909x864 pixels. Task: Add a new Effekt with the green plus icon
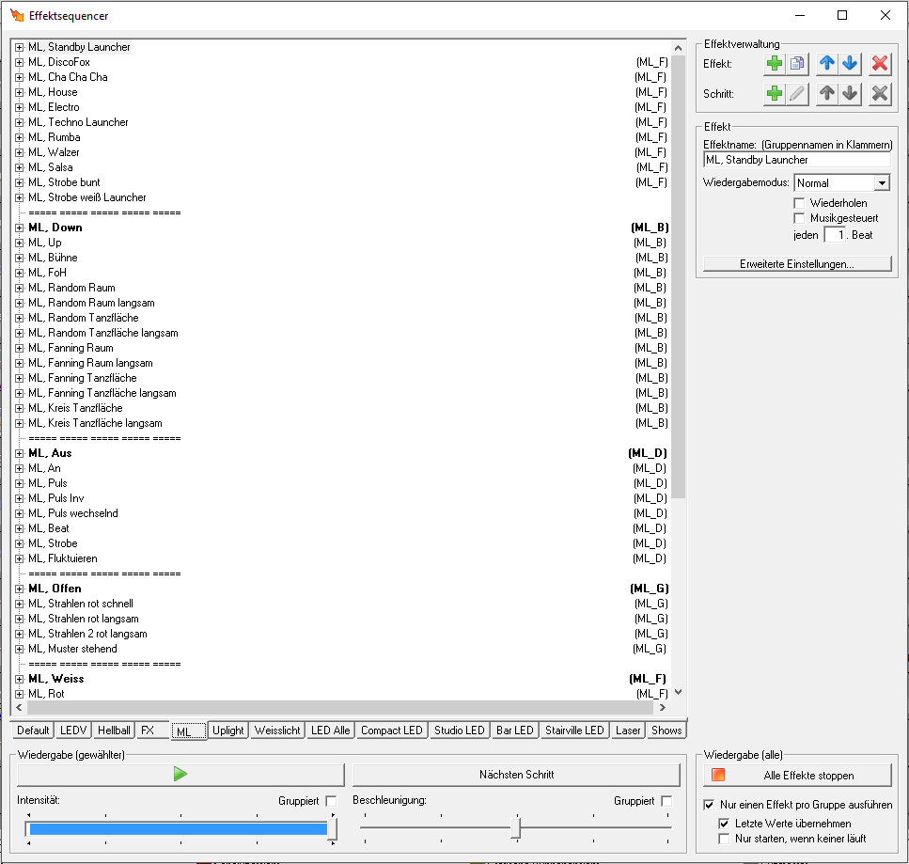point(774,63)
